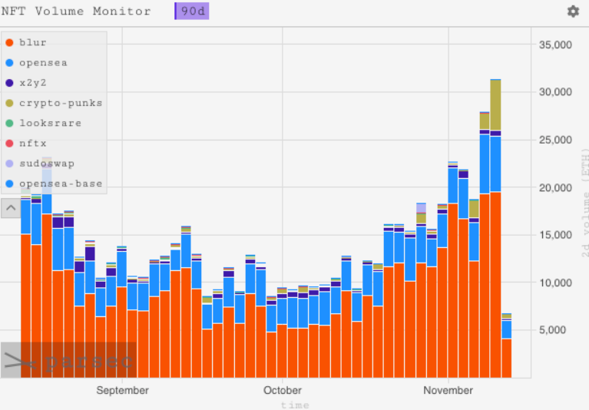This screenshot has width=589, height=410.
Task: Click the tallest bar's olive crypto-punks segment
Action: pos(495,105)
